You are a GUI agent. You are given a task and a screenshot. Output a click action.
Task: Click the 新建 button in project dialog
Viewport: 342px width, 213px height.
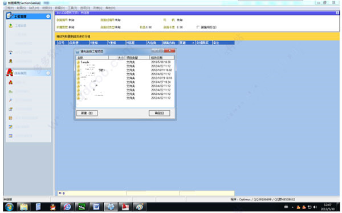pos(87,113)
